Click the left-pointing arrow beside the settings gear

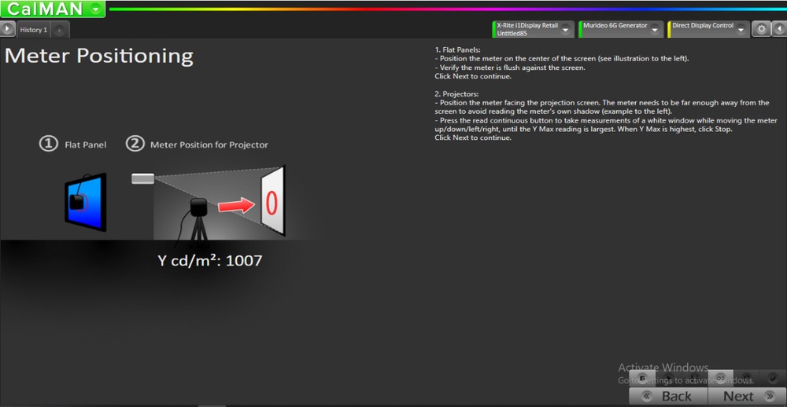tap(778, 29)
